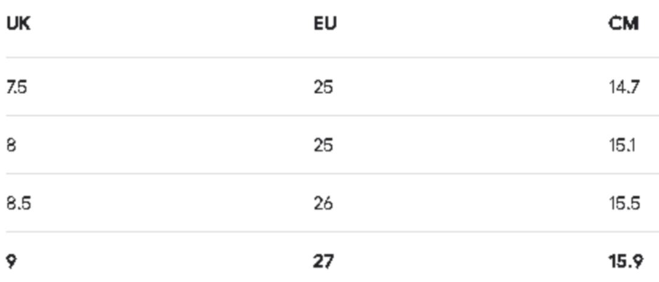
Task: Select UK size 8.5 cell
Action: point(19,203)
